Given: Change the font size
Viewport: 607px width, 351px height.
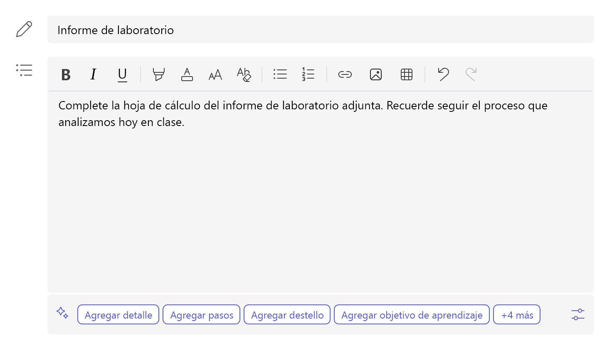Looking at the screenshot, I should (215, 75).
